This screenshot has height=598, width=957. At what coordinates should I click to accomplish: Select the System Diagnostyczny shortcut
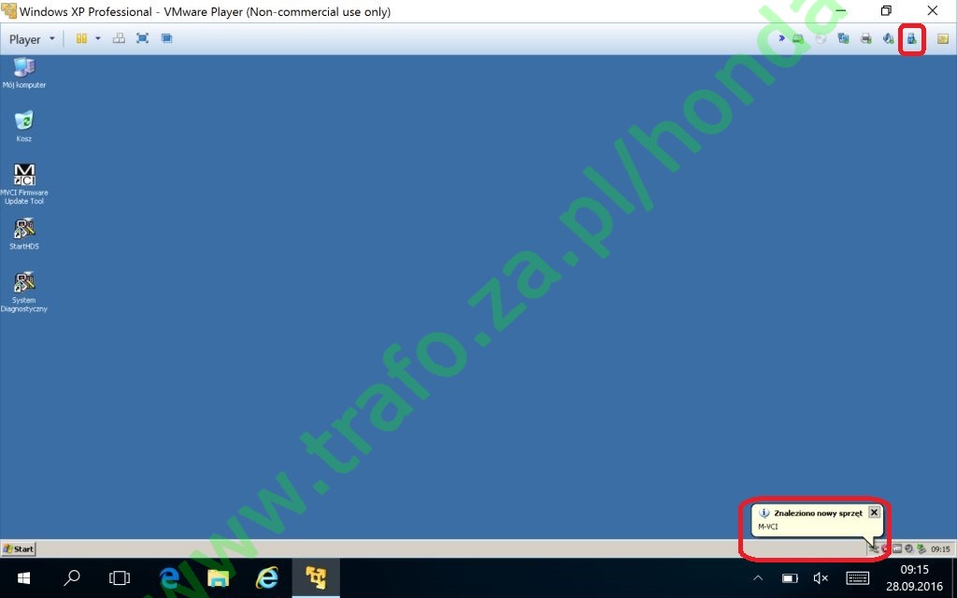[x=23, y=292]
